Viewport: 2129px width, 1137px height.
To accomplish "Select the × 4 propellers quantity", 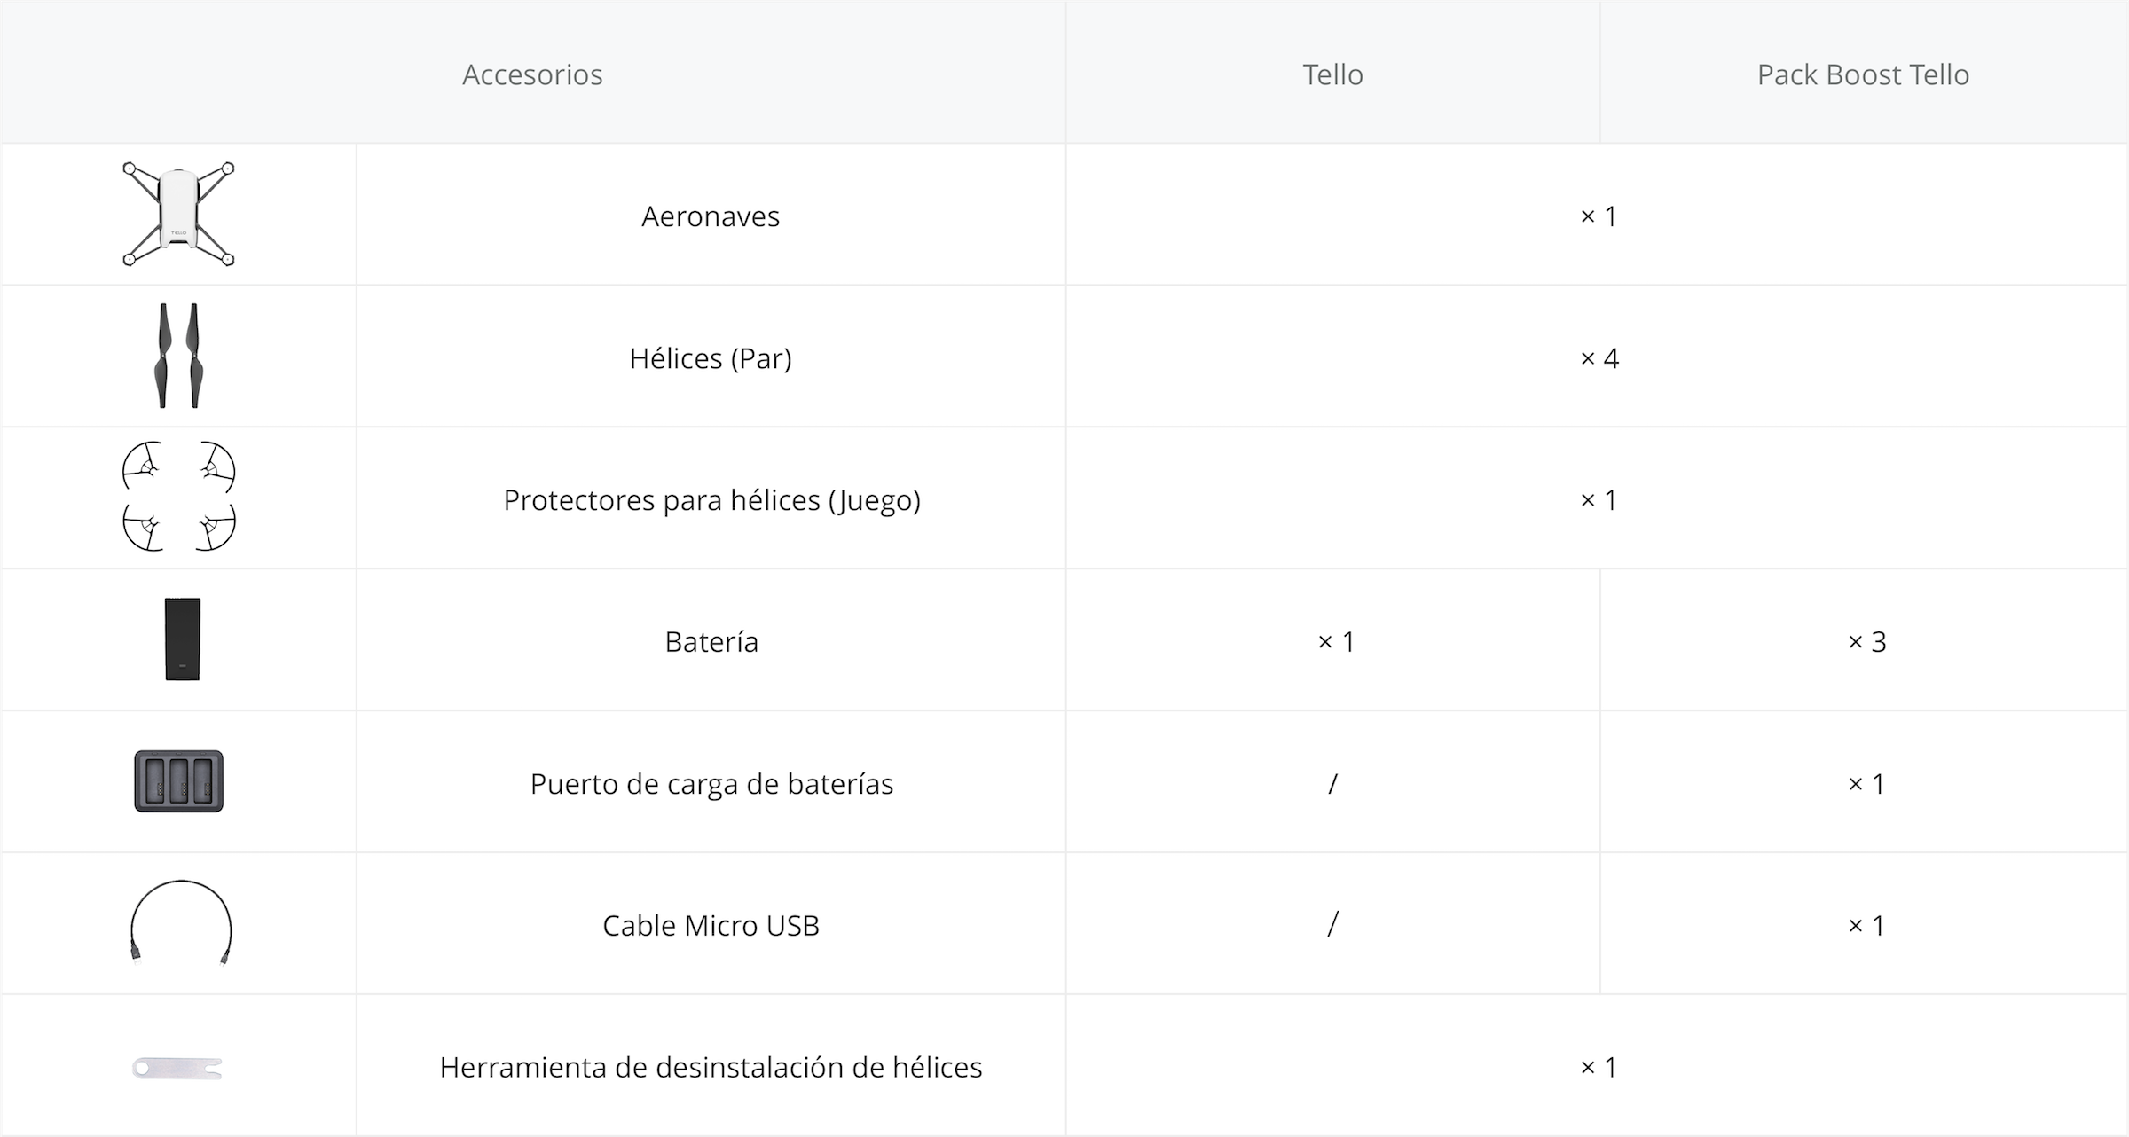I will coord(1599,358).
